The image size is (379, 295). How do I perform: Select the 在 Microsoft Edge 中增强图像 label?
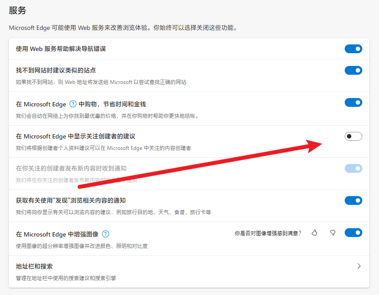(57, 234)
